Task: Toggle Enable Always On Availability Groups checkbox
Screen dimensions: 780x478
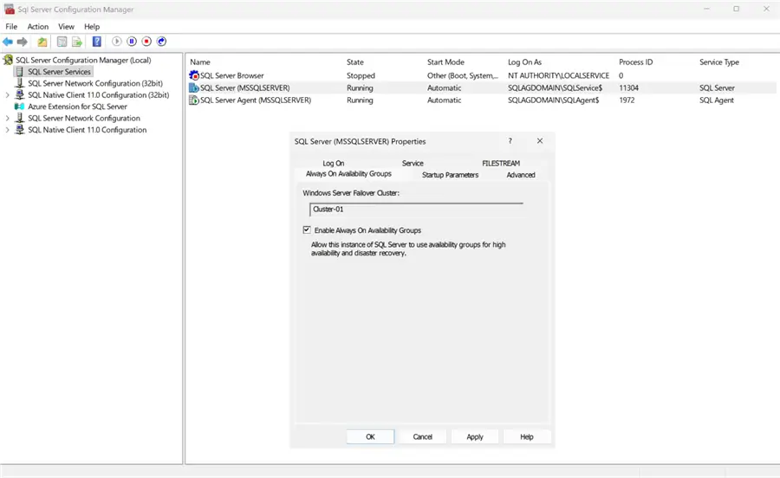Action: coord(307,229)
